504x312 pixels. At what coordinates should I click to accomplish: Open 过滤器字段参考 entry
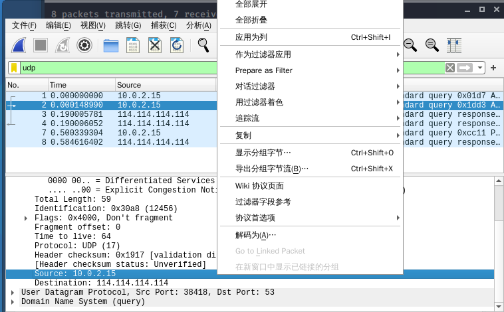tap(310, 202)
